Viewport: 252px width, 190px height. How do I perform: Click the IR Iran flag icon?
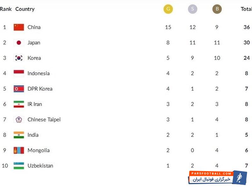coord(19,104)
